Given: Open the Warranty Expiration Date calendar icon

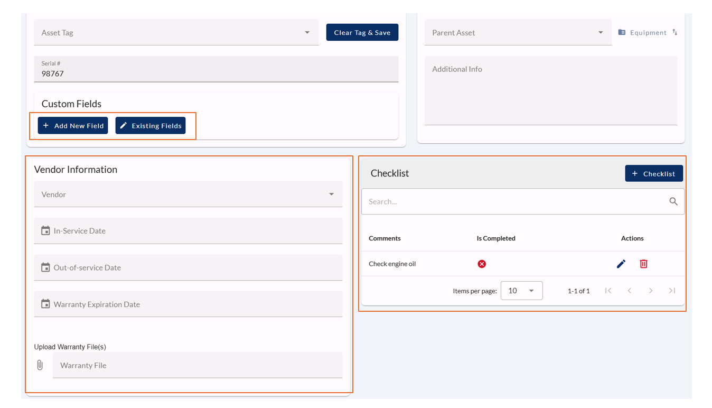Looking at the screenshot, I should [45, 304].
